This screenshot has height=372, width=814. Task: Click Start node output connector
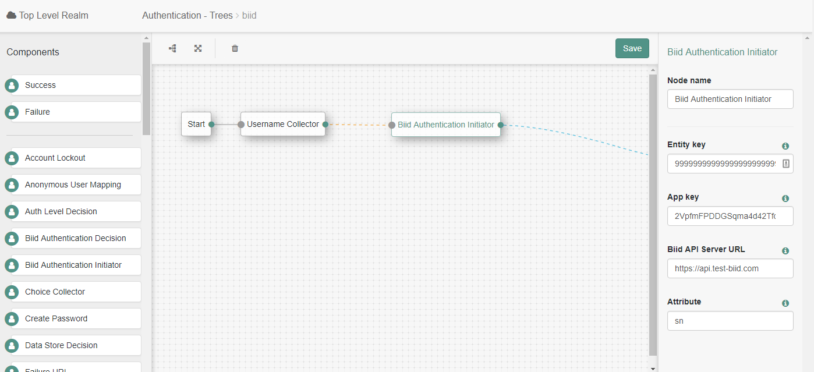211,125
